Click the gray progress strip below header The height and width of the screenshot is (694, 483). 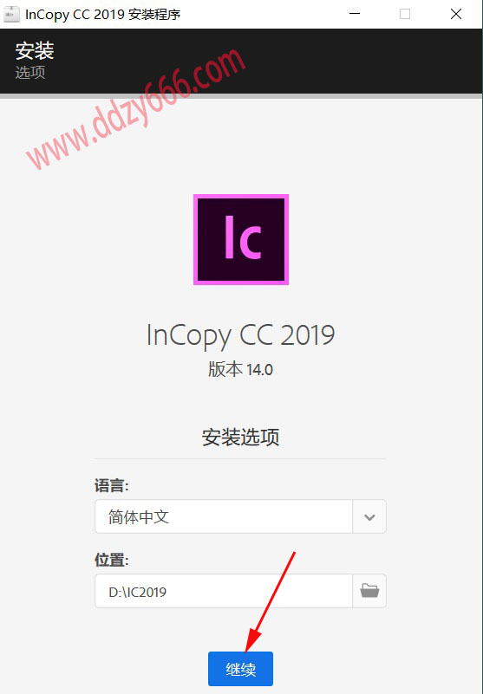coord(241,95)
